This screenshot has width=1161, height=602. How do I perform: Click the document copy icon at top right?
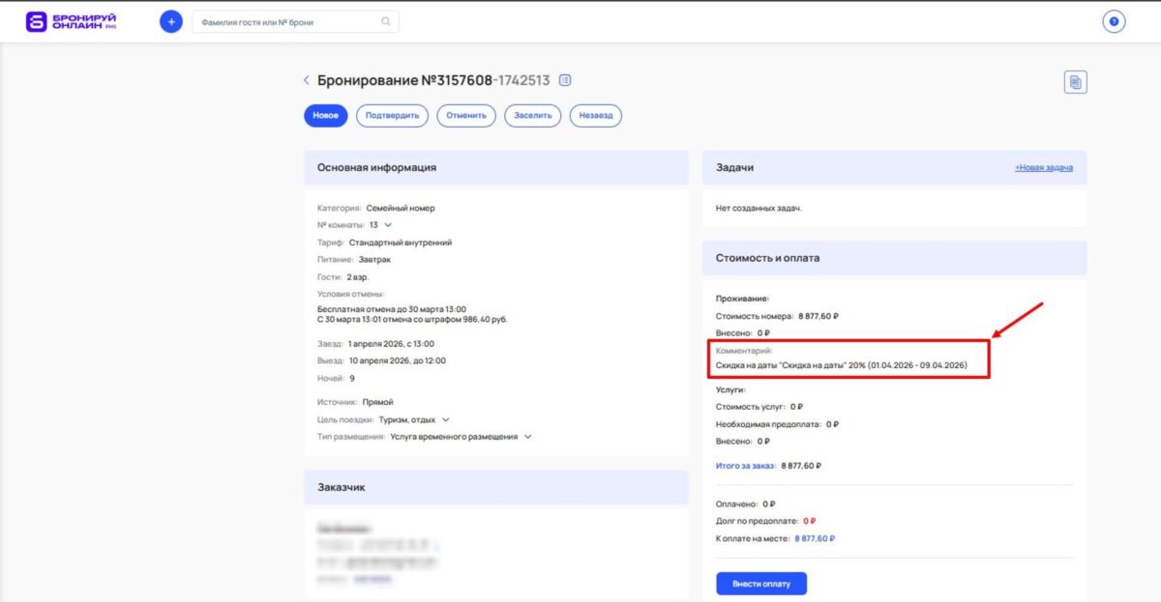click(x=1076, y=83)
